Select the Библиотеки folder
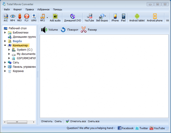 point(21,33)
